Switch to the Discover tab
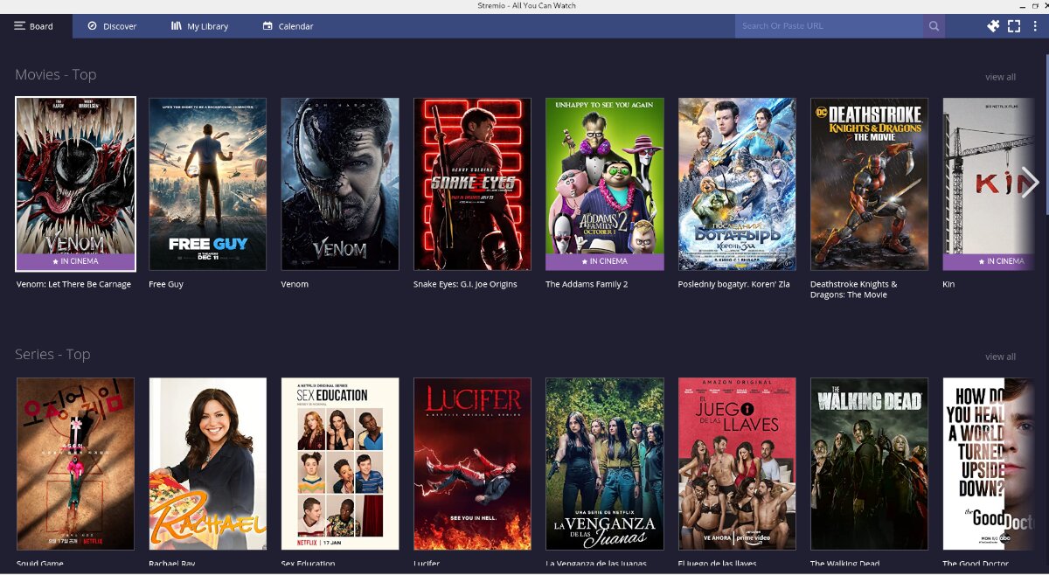The width and height of the screenshot is (1049, 575). pyautogui.click(x=112, y=26)
